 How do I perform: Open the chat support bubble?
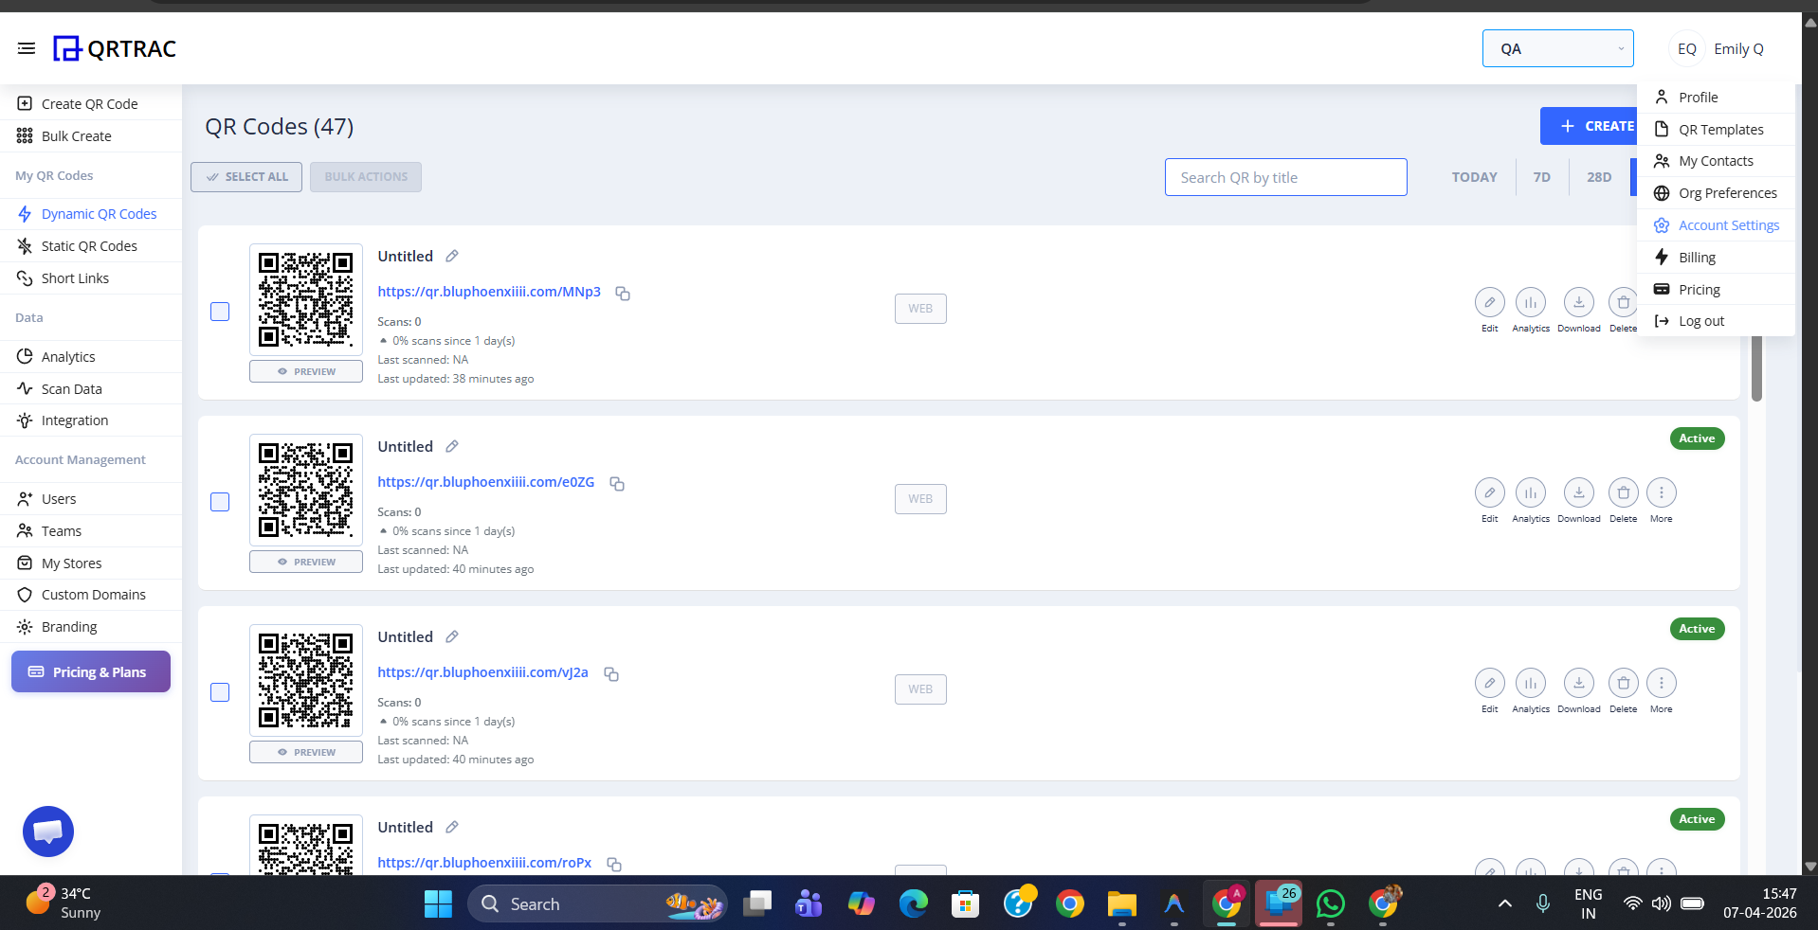(47, 832)
